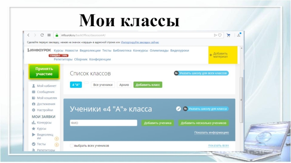Open Олимпиады in the top navigation
The width and height of the screenshot is (291, 163).
[159, 50]
